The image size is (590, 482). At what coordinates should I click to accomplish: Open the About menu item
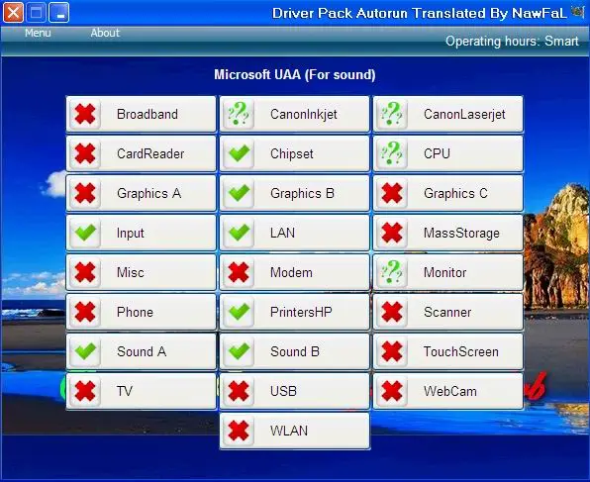pyautogui.click(x=105, y=33)
